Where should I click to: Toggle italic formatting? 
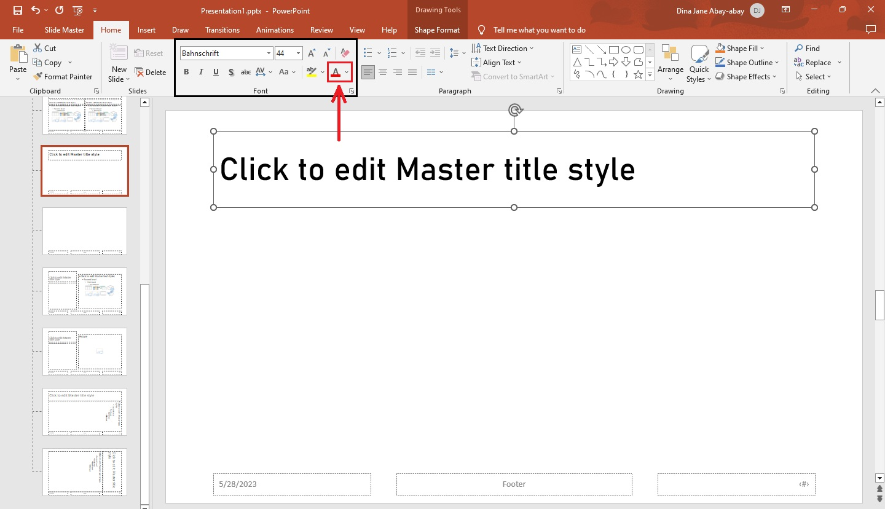pyautogui.click(x=201, y=72)
